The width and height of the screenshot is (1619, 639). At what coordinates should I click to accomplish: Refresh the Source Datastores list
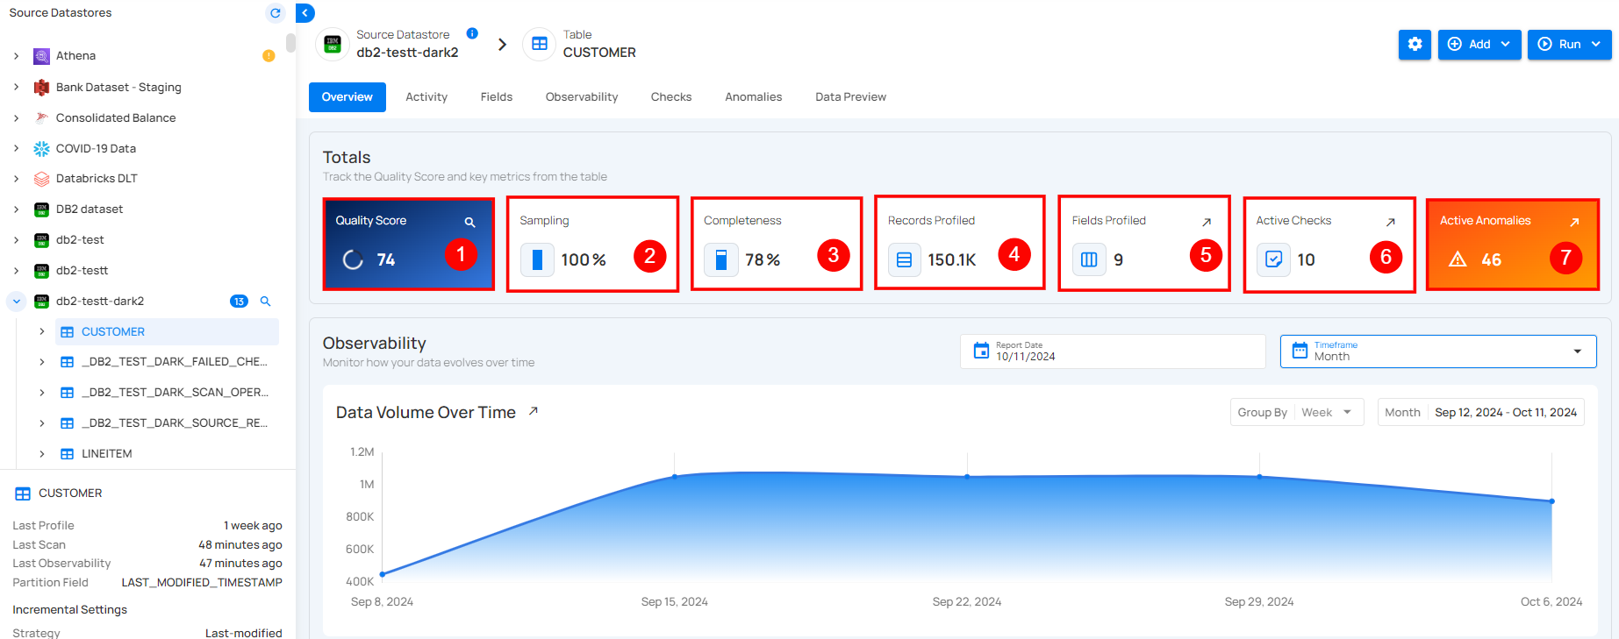(x=276, y=13)
